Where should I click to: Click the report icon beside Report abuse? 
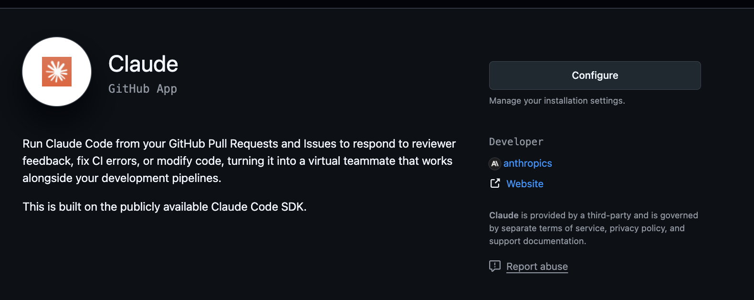point(495,266)
